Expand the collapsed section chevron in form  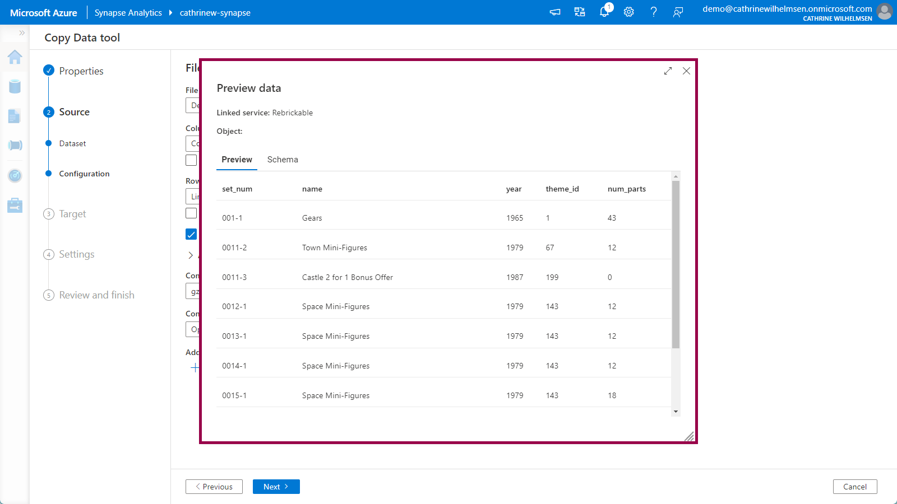[x=191, y=255]
